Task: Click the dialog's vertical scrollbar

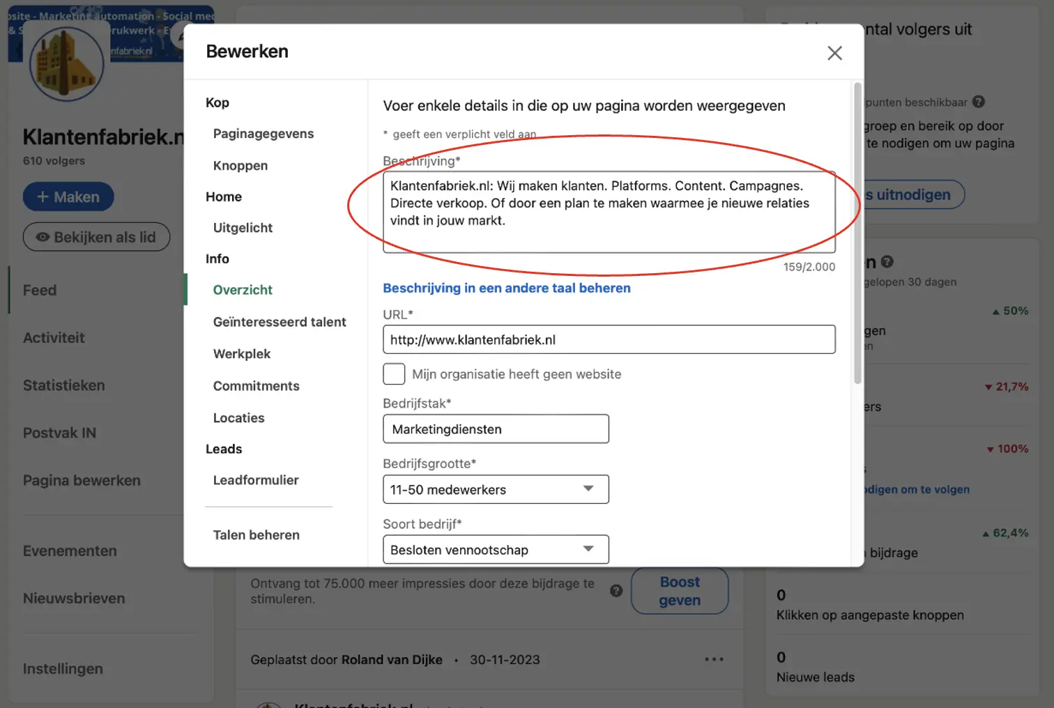Action: pos(857,233)
